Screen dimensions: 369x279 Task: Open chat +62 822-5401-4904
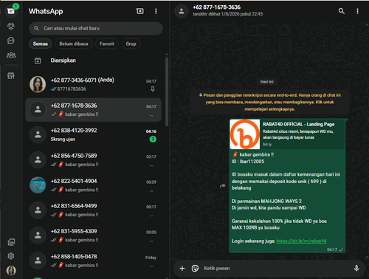94,185
